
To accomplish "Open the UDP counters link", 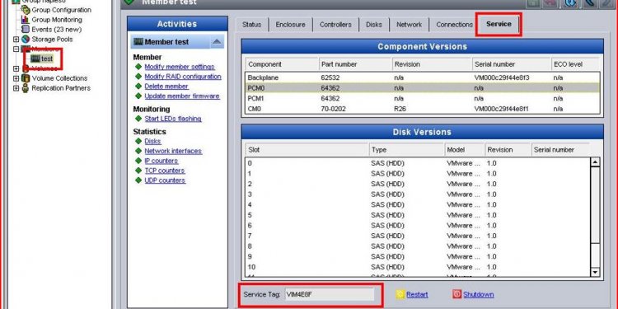I will point(165,180).
